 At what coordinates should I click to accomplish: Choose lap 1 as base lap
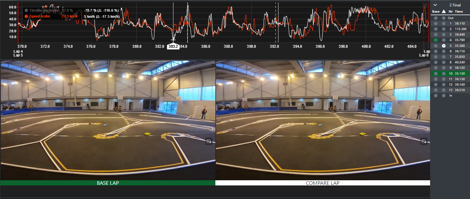click(436, 24)
